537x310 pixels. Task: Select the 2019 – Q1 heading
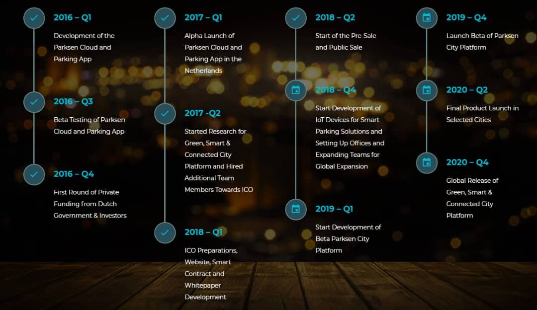[334, 209]
